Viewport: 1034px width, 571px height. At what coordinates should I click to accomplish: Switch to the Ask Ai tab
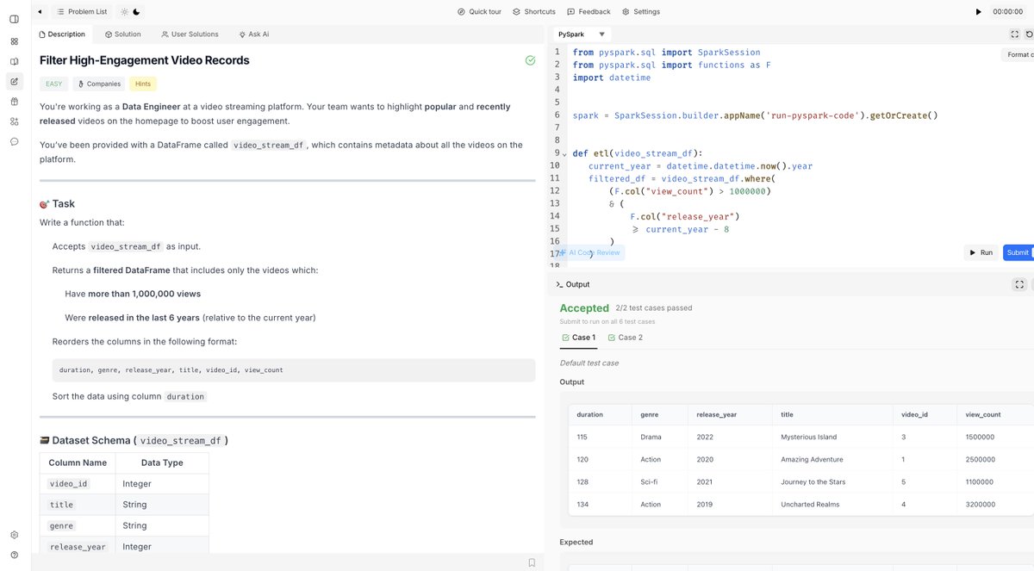(x=254, y=34)
